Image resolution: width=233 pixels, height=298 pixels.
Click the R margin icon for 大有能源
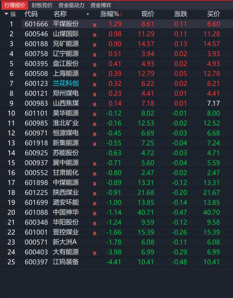pyautogui.click(x=95, y=254)
